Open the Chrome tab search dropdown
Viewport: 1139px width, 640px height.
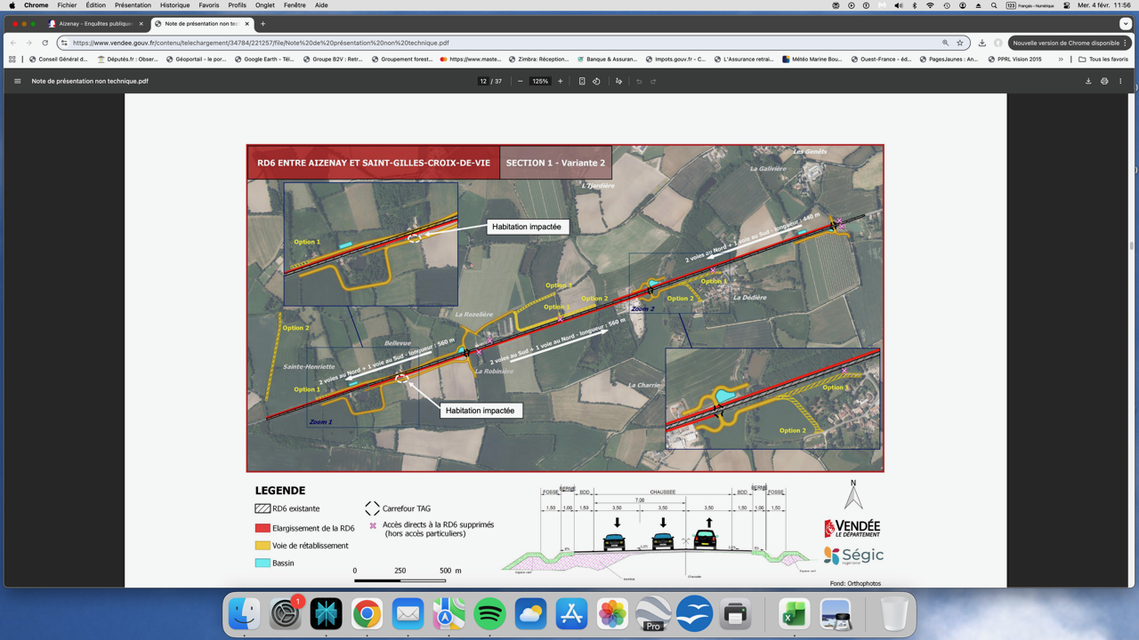pyautogui.click(x=1126, y=24)
